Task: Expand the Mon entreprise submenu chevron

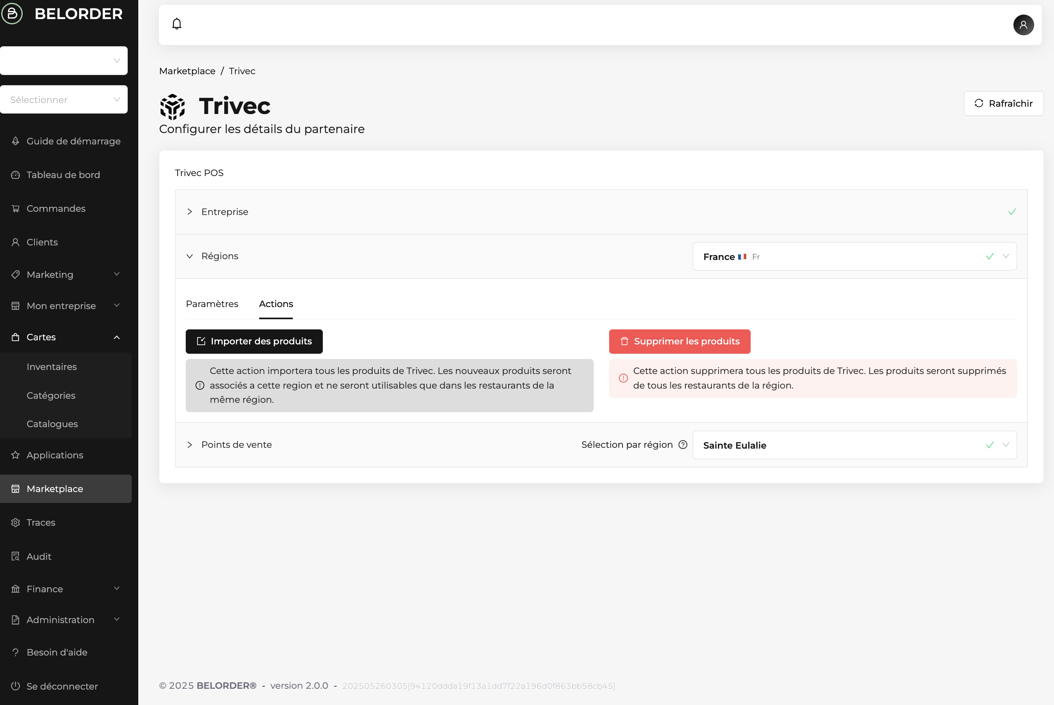Action: click(117, 306)
